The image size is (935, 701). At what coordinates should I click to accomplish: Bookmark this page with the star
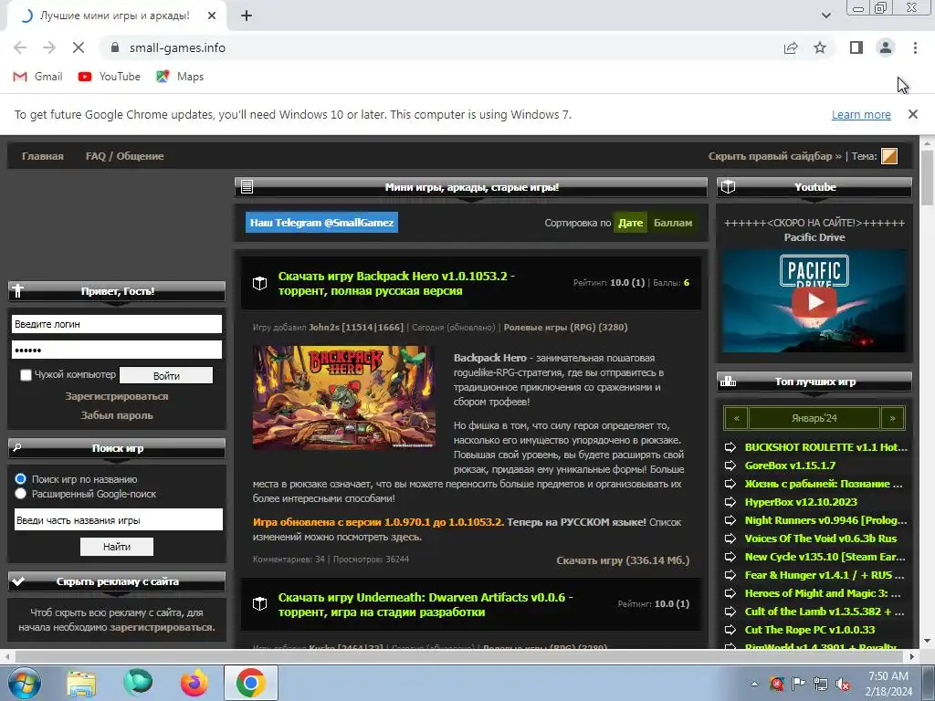(820, 47)
